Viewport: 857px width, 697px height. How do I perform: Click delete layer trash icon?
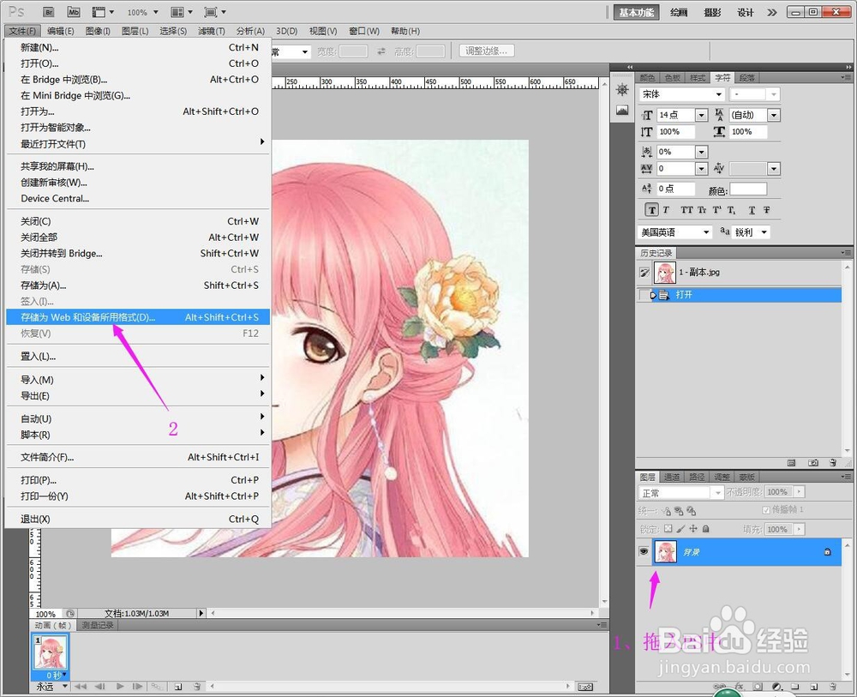[x=832, y=687]
